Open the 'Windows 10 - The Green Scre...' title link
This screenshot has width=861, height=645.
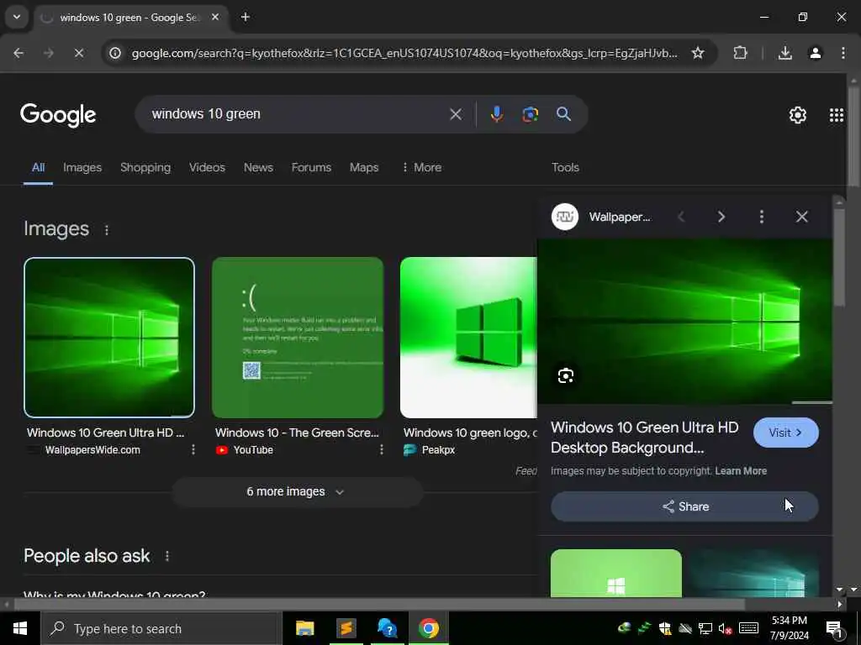pos(297,433)
